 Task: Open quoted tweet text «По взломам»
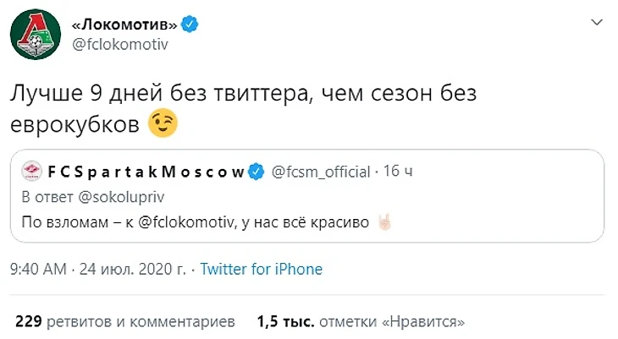coord(72,224)
